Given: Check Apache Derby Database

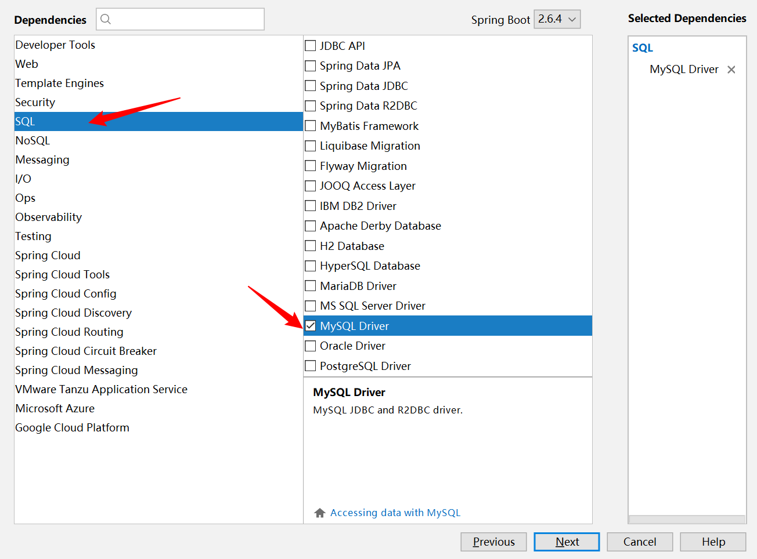Looking at the screenshot, I should click(311, 226).
